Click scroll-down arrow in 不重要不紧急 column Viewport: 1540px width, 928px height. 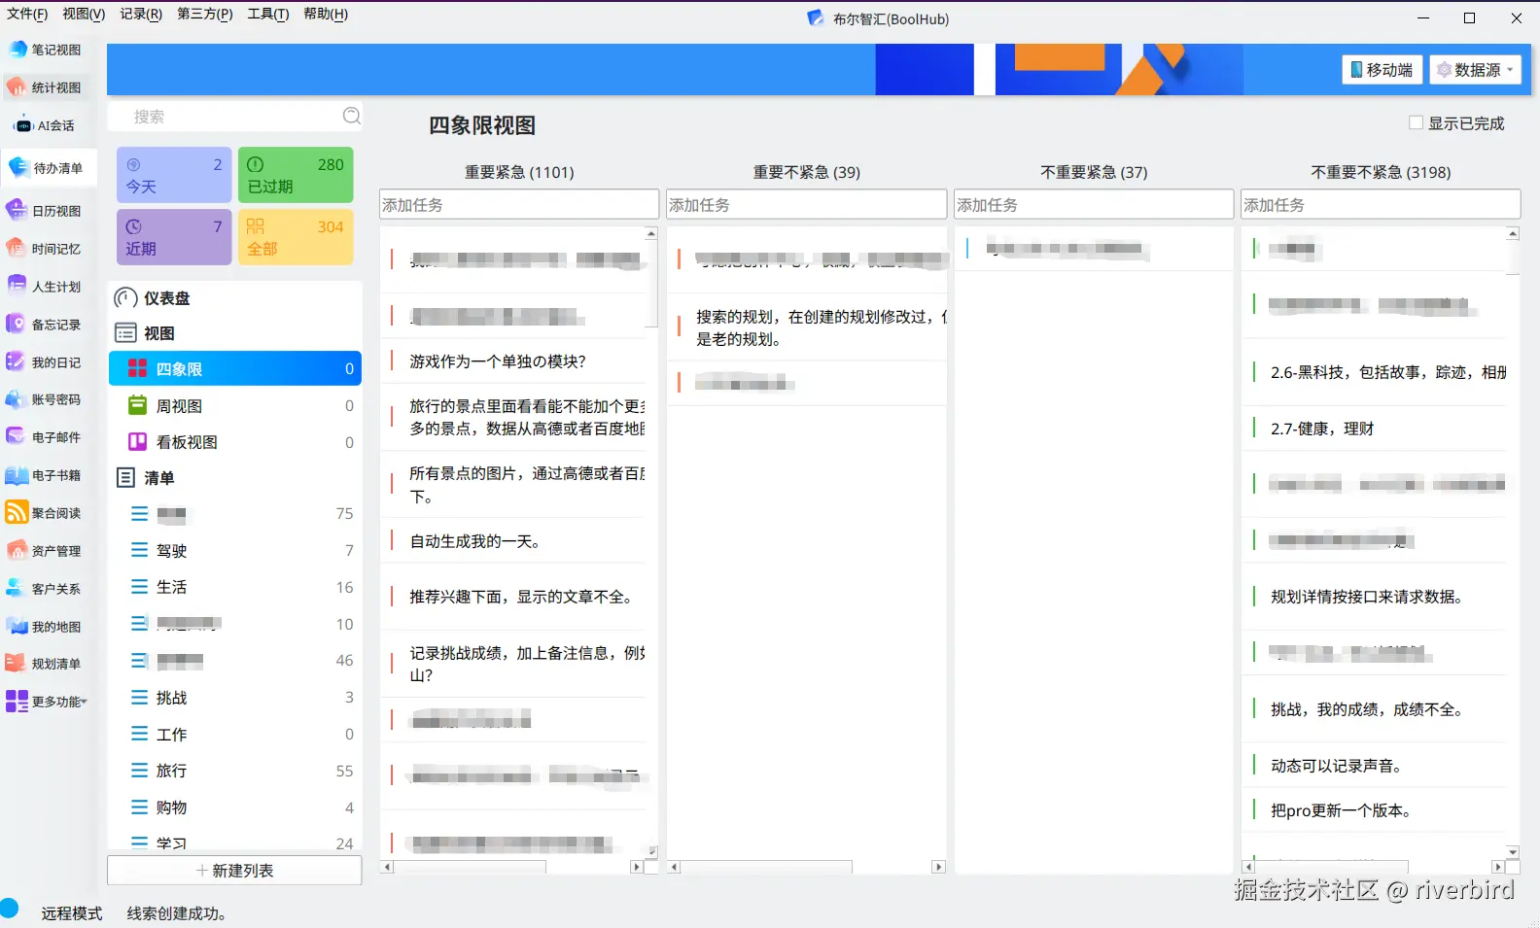[x=1513, y=852]
